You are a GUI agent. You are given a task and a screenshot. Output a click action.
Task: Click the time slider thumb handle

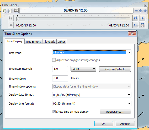point(18,18)
